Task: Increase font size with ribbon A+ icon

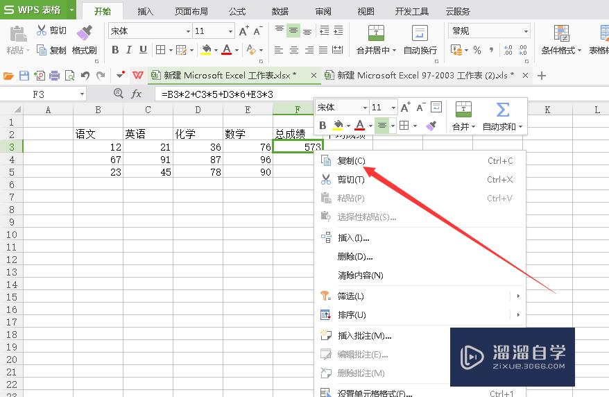Action: [243, 31]
